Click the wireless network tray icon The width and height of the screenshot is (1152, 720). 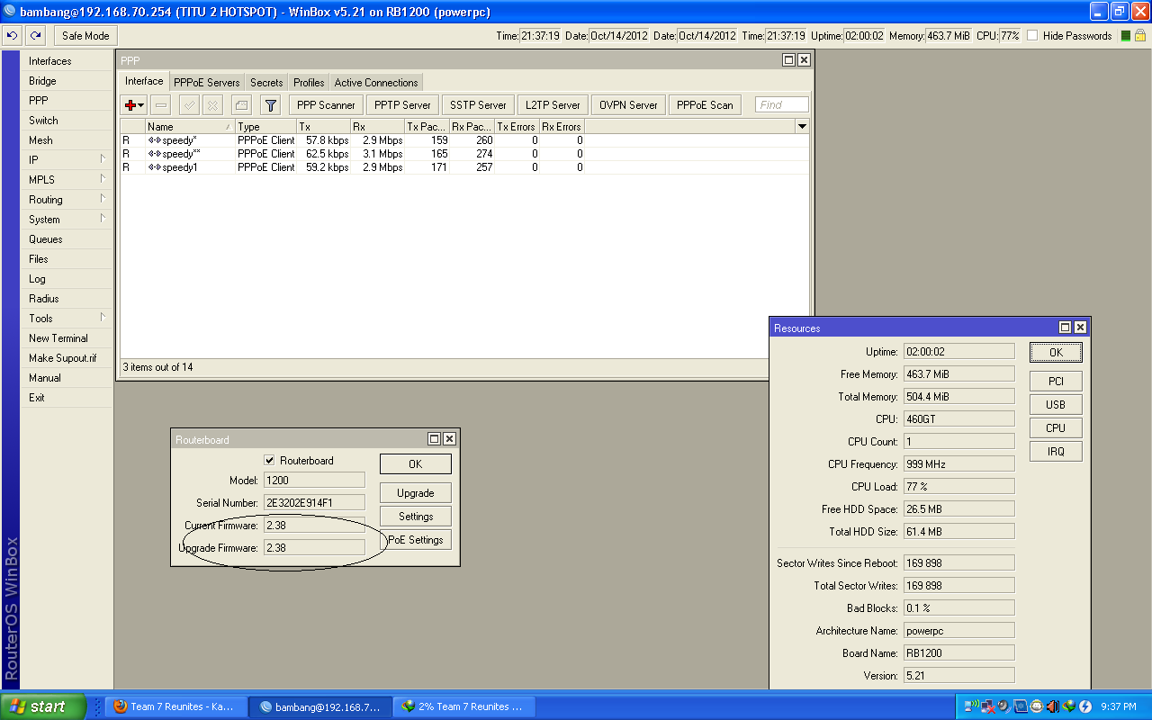pyautogui.click(x=973, y=706)
